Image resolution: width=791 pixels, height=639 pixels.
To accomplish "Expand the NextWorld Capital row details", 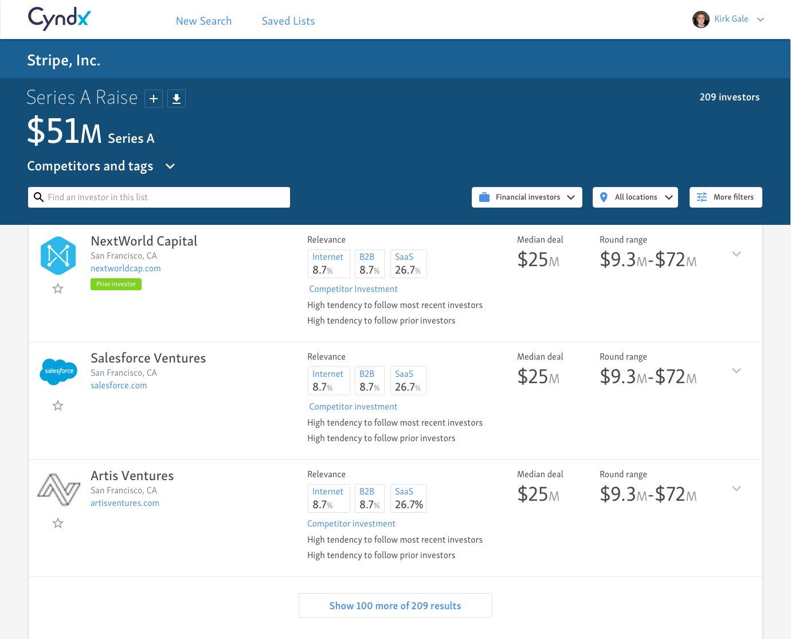I will (737, 254).
